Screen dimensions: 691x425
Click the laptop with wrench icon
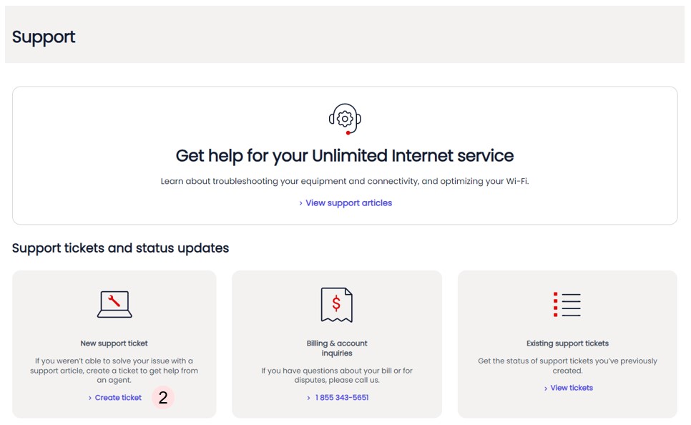click(x=114, y=304)
